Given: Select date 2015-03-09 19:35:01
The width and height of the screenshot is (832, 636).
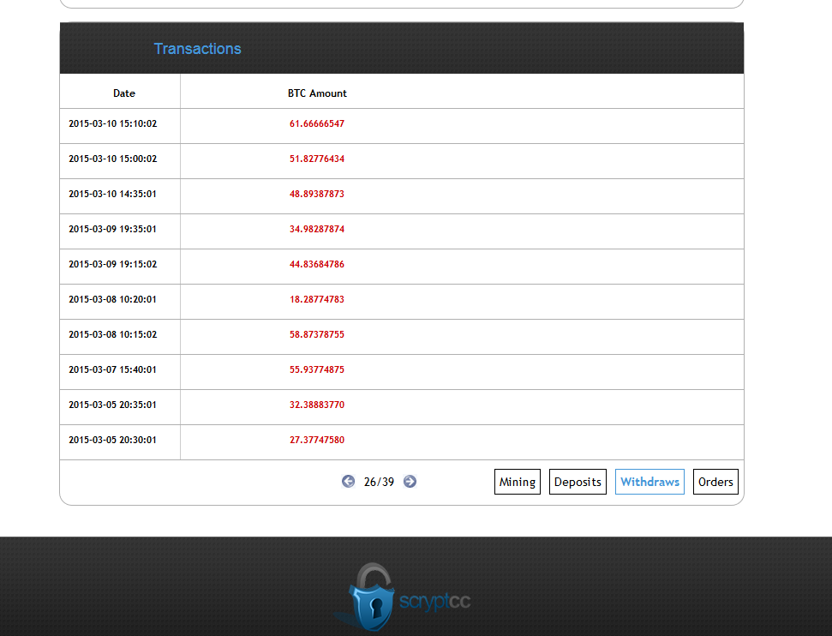Looking at the screenshot, I should (113, 229).
